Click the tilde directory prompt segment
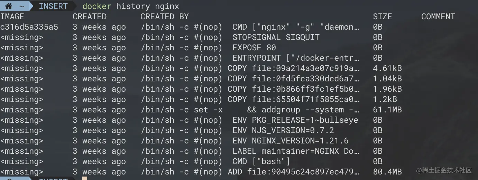 pyautogui.click(x=22, y=6)
